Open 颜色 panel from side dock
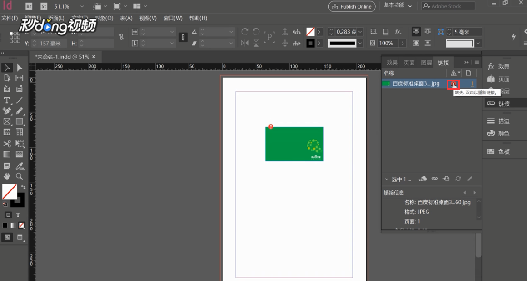Image resolution: width=527 pixels, height=281 pixels. point(498,133)
